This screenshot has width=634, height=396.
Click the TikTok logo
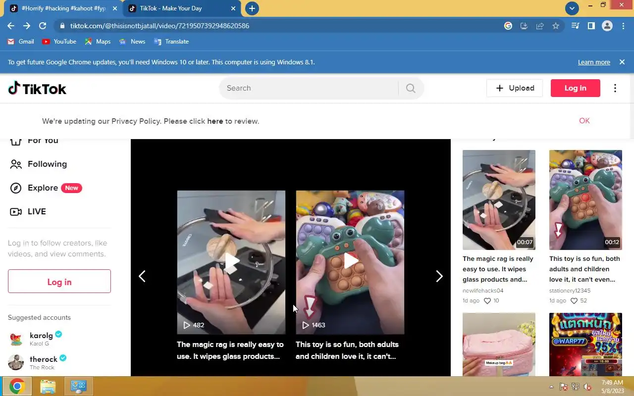click(x=37, y=89)
